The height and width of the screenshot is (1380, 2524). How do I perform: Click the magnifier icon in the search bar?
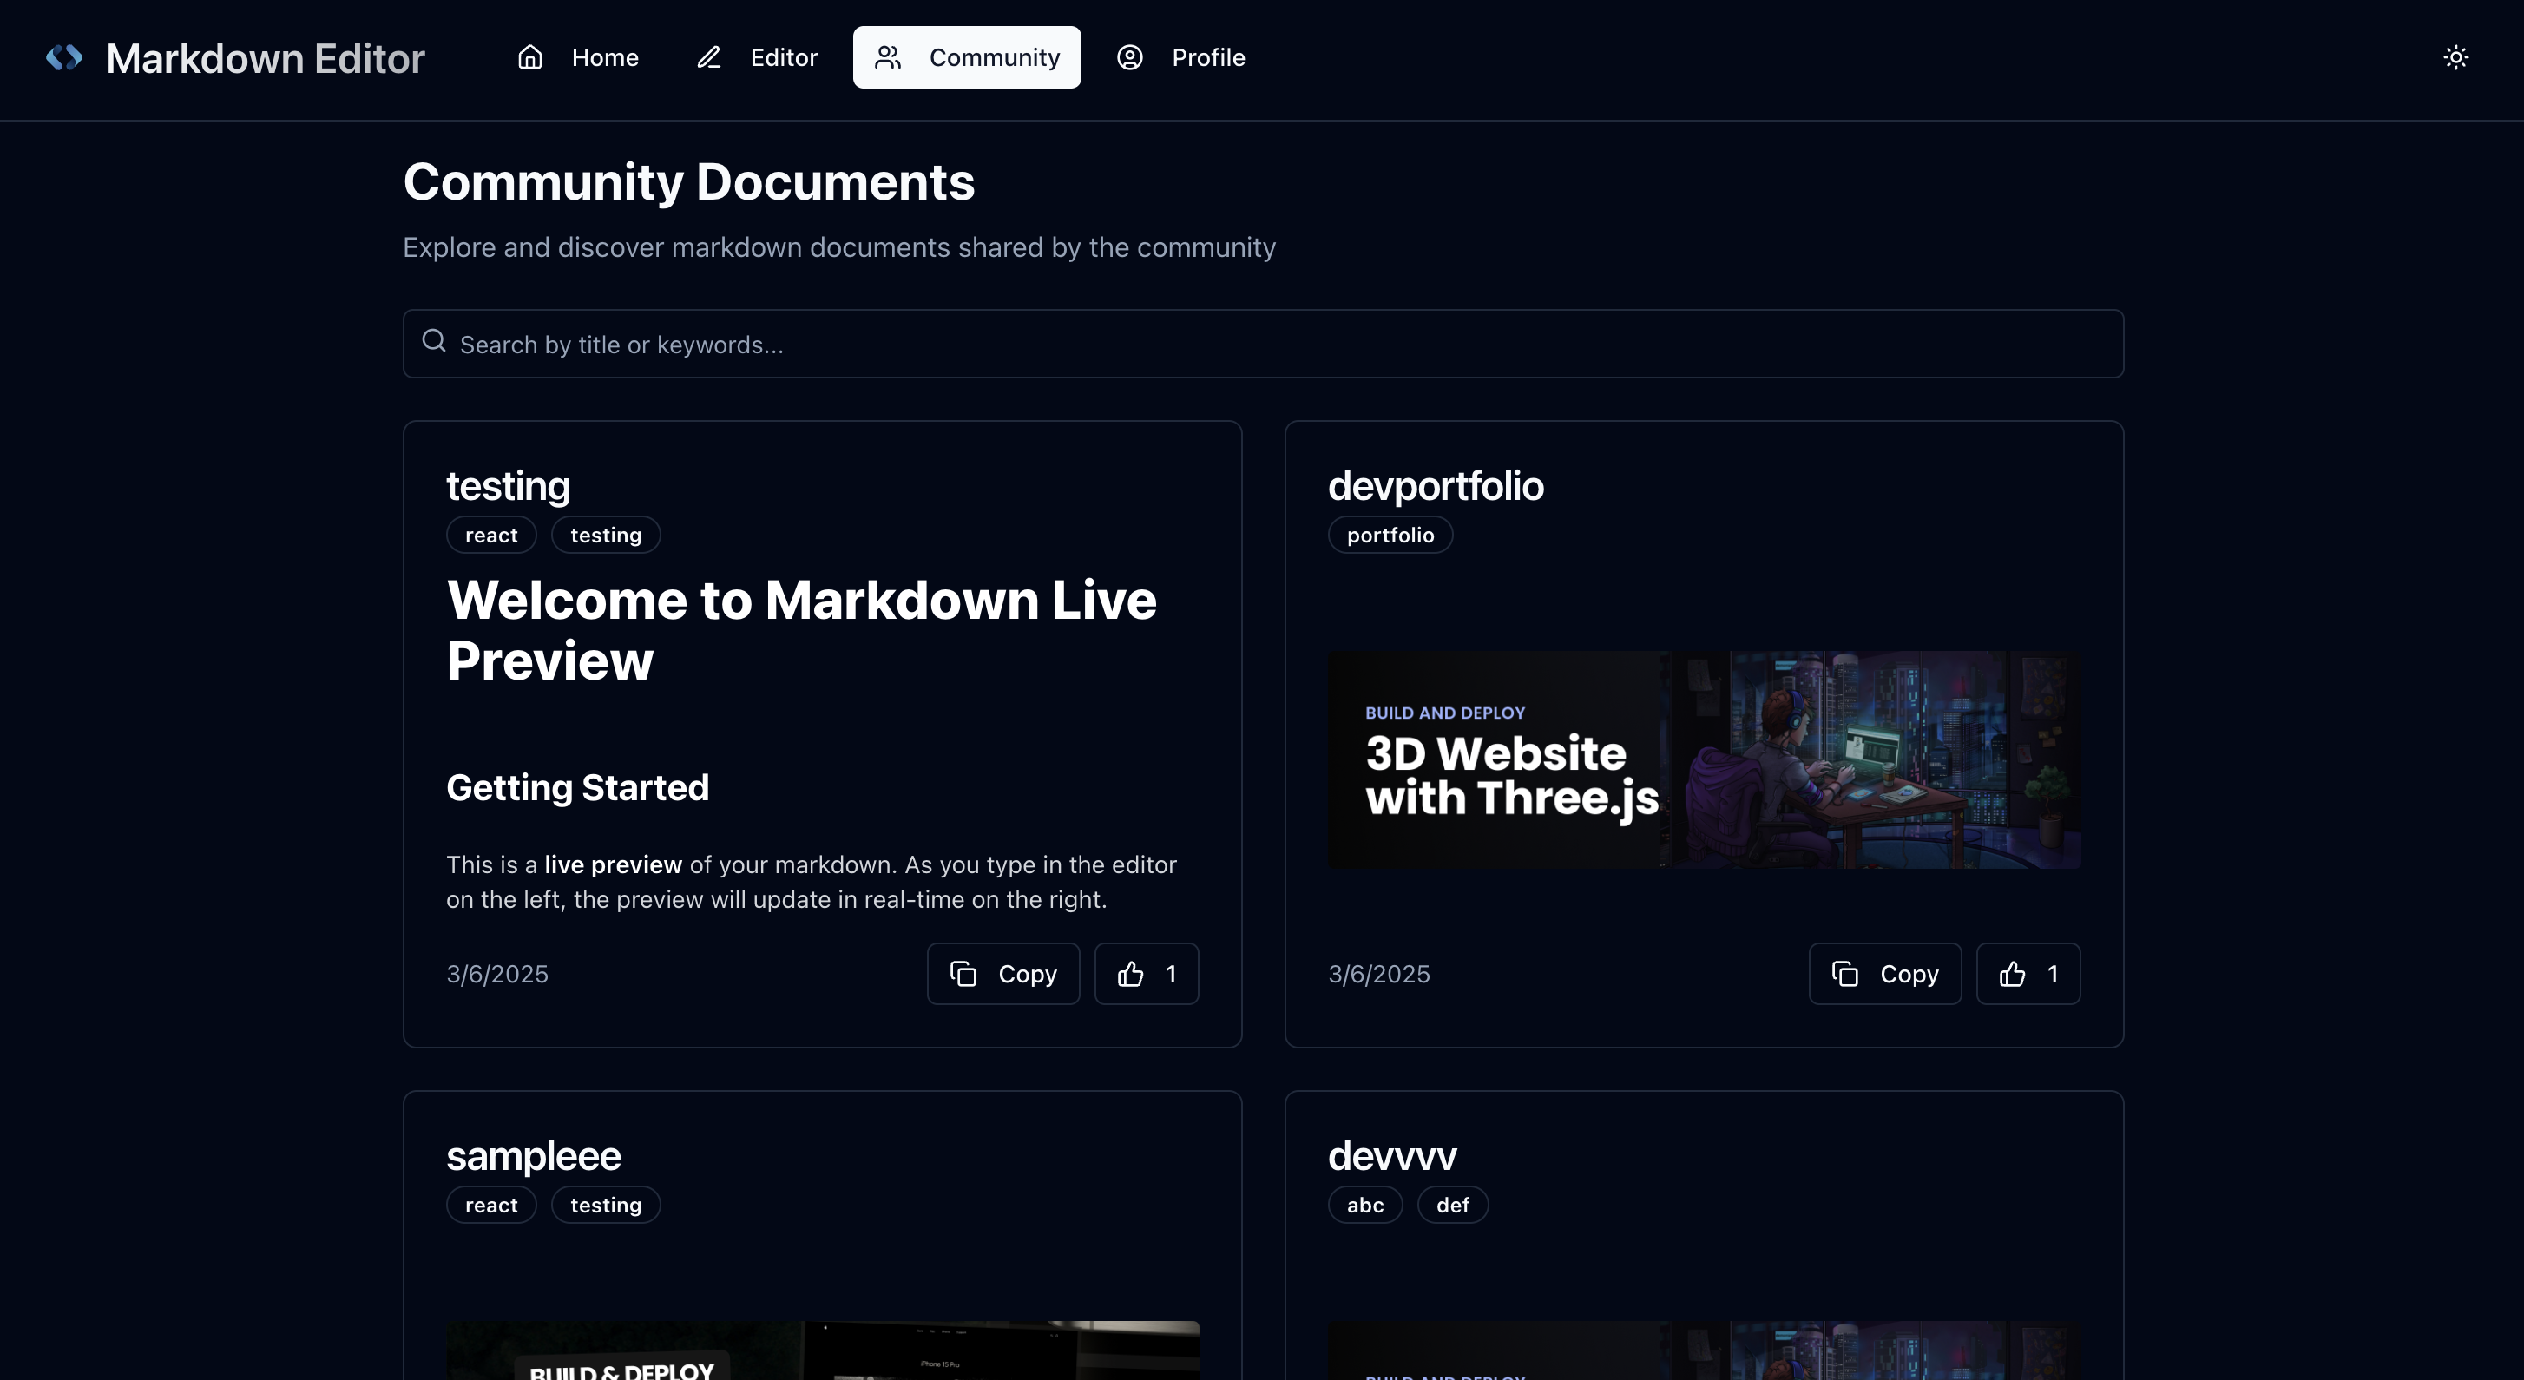pos(434,341)
